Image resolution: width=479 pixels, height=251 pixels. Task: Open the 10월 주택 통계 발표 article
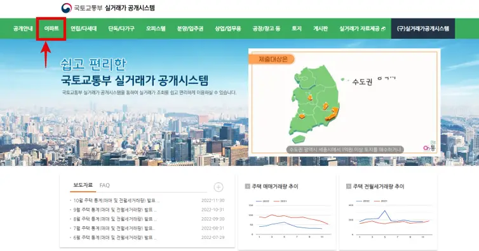(x=116, y=201)
